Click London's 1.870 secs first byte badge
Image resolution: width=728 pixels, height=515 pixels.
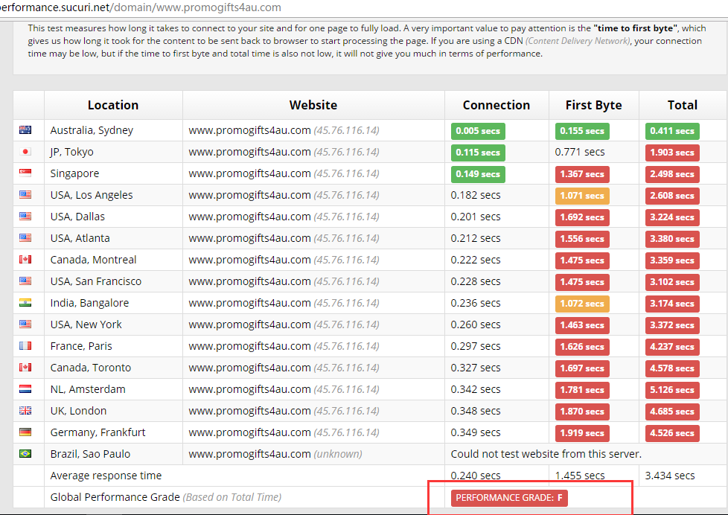[x=582, y=412]
